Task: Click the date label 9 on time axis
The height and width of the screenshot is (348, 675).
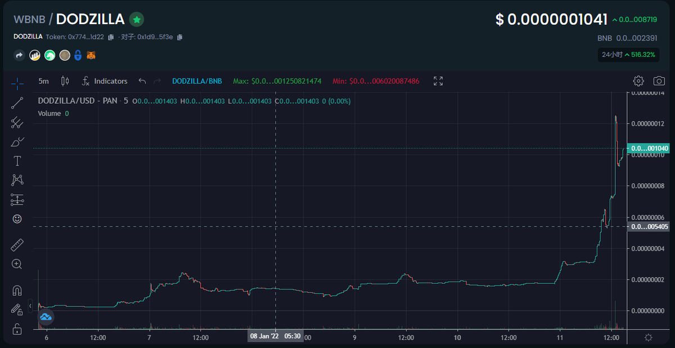Action: pos(355,337)
